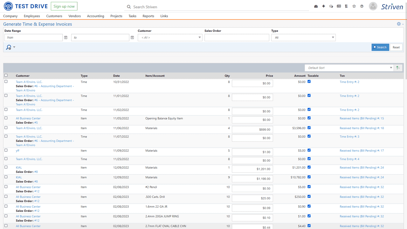This screenshot has height=229, width=407.
Task: Open the chat messages icon
Action: 331,6
